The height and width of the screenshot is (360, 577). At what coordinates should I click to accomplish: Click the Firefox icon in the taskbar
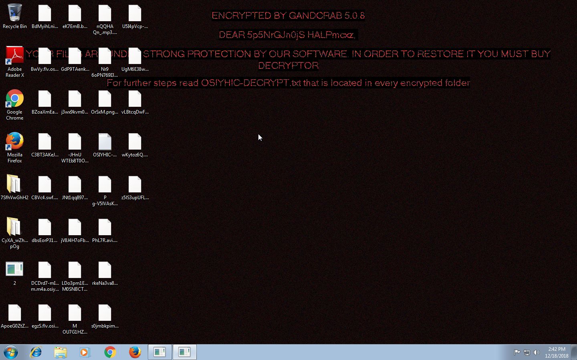(x=135, y=352)
